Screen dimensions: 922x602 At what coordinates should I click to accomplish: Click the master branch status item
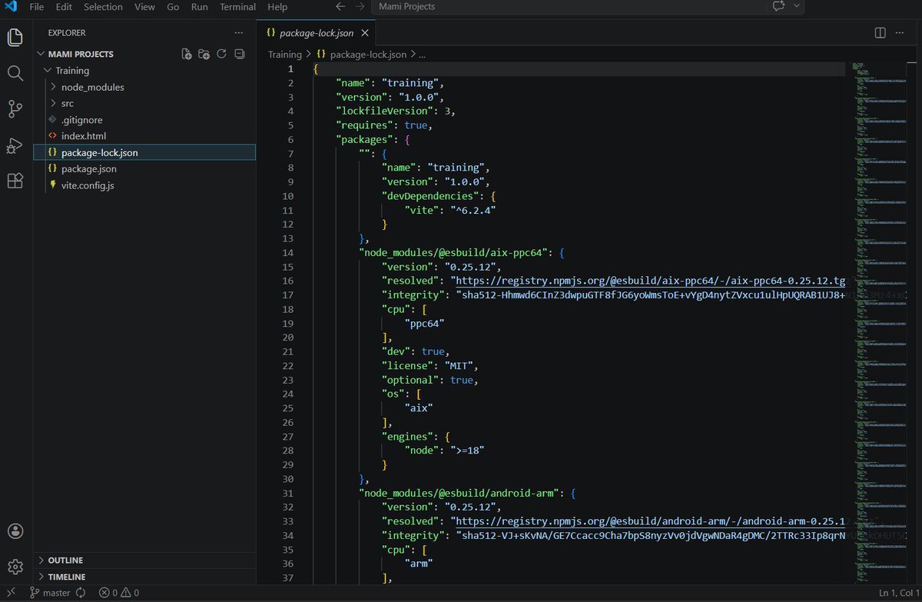tap(51, 593)
